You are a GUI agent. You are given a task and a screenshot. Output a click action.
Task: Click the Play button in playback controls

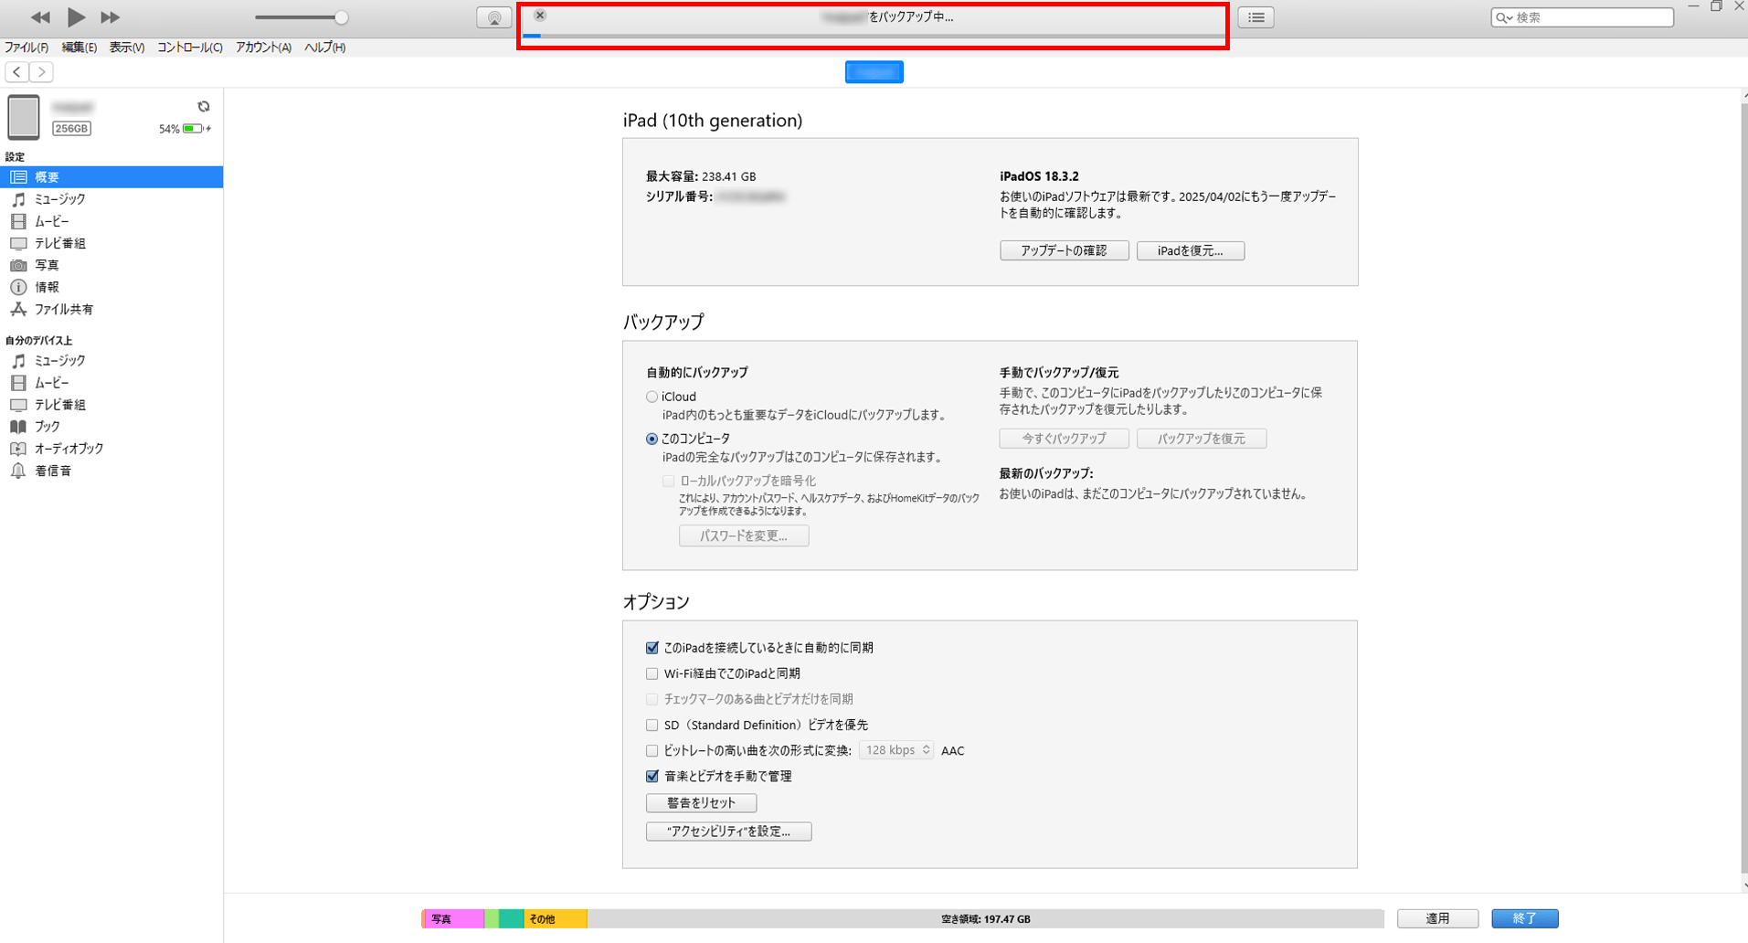(x=76, y=17)
